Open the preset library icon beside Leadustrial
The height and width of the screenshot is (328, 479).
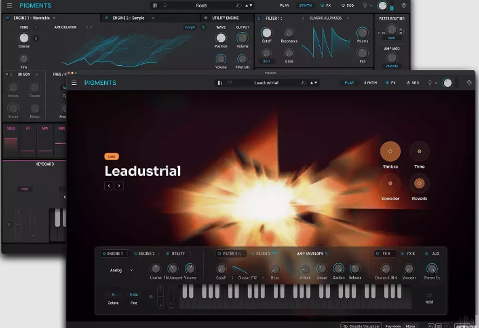[220, 82]
